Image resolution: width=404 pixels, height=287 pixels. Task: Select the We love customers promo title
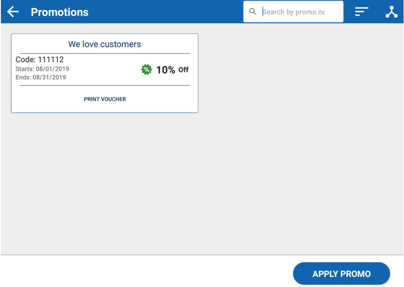(x=104, y=44)
